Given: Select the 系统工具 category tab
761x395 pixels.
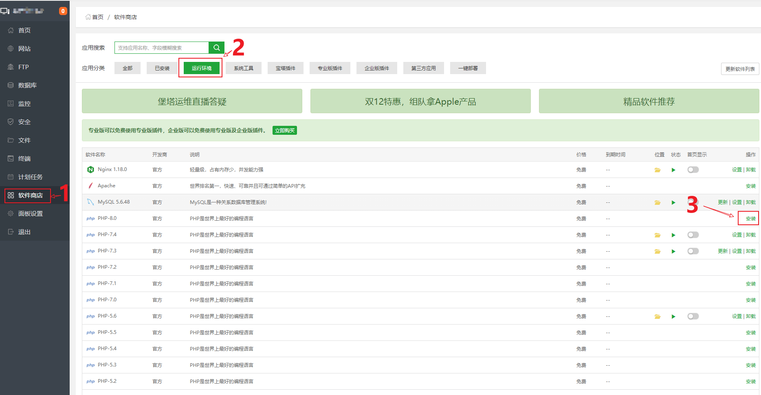Looking at the screenshot, I should click(244, 68).
